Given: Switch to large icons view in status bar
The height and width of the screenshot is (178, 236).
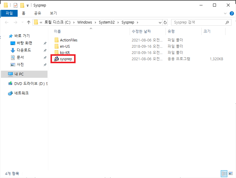Looking at the screenshot, I should pos(231,174).
